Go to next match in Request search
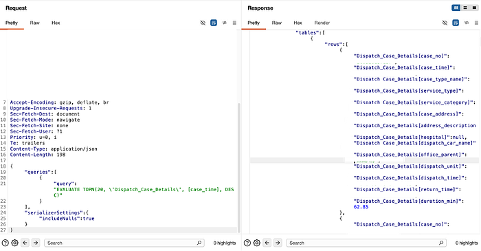481x251 pixels. (x=36, y=243)
